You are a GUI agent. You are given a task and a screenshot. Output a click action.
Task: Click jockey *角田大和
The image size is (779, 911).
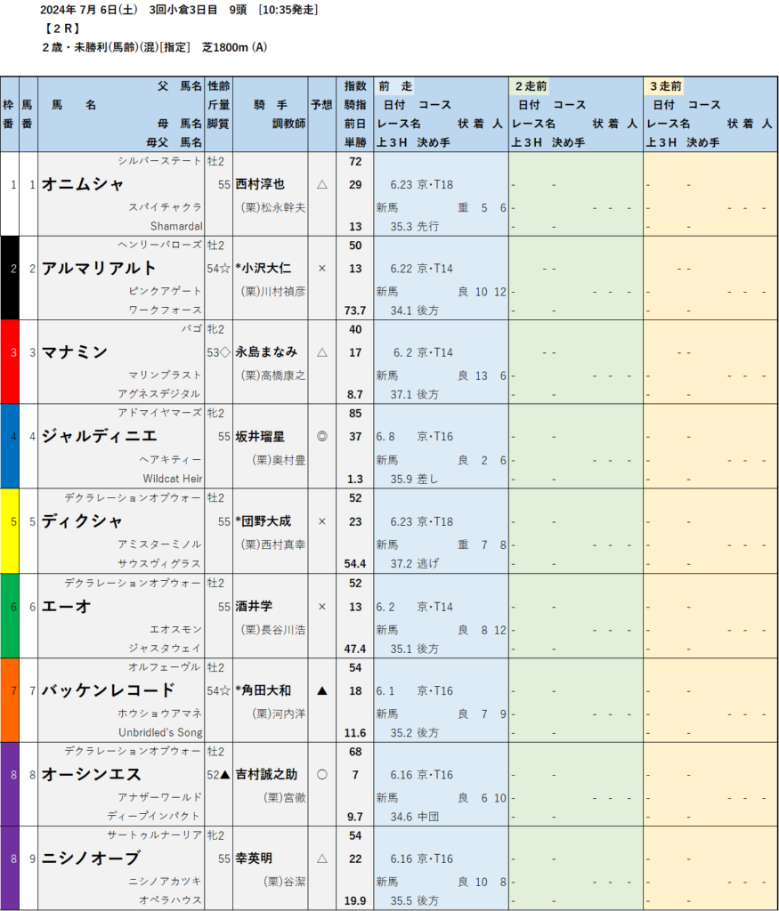[264, 690]
